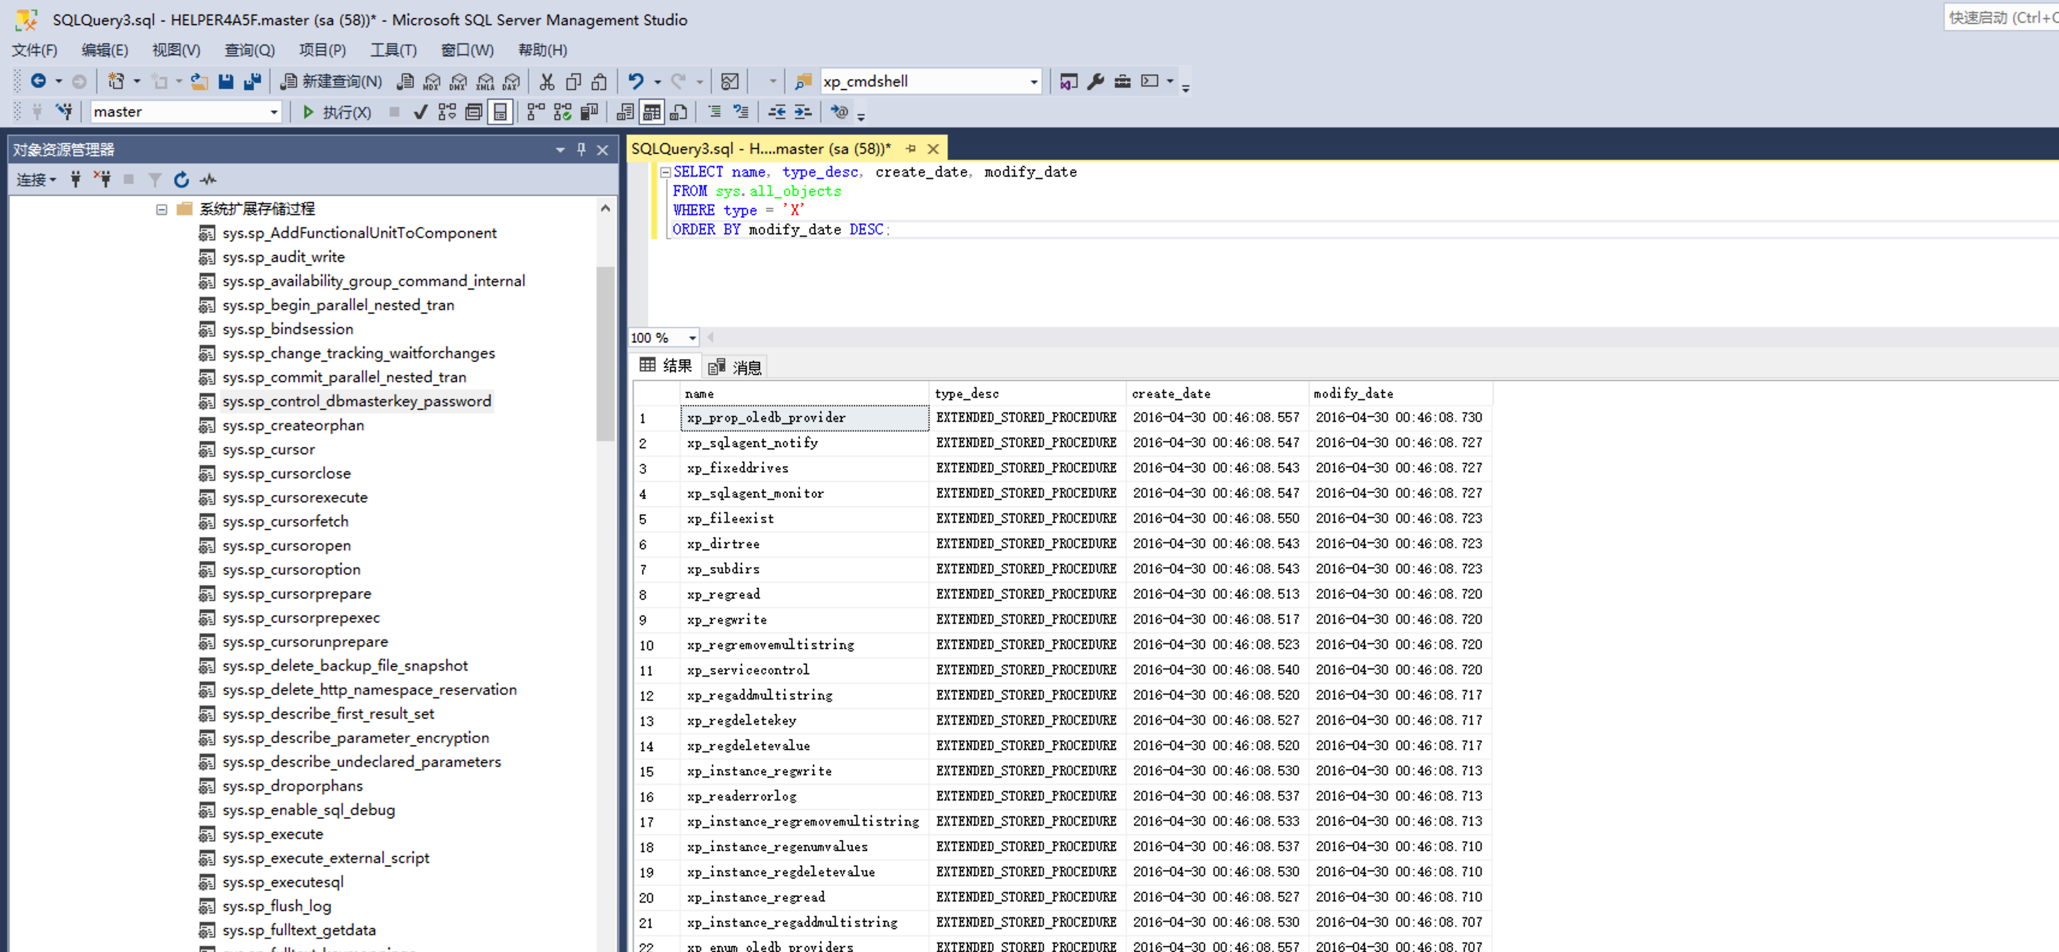Toggle auto-hide pin on Object Explorer panel

581,149
